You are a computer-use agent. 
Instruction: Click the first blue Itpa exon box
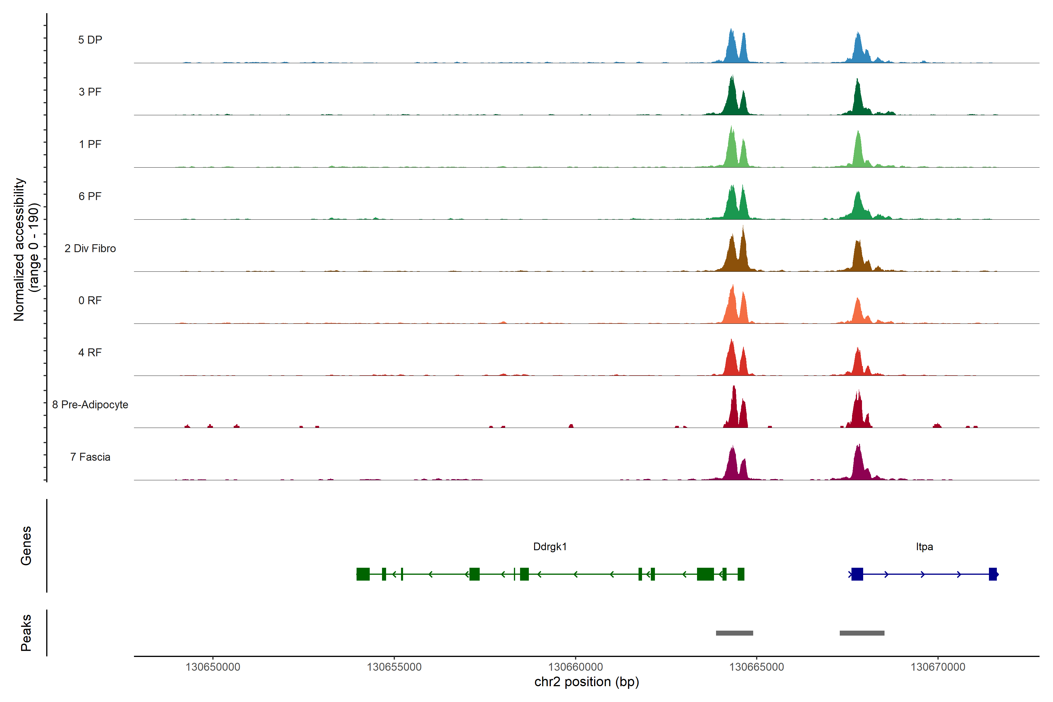[x=857, y=574]
